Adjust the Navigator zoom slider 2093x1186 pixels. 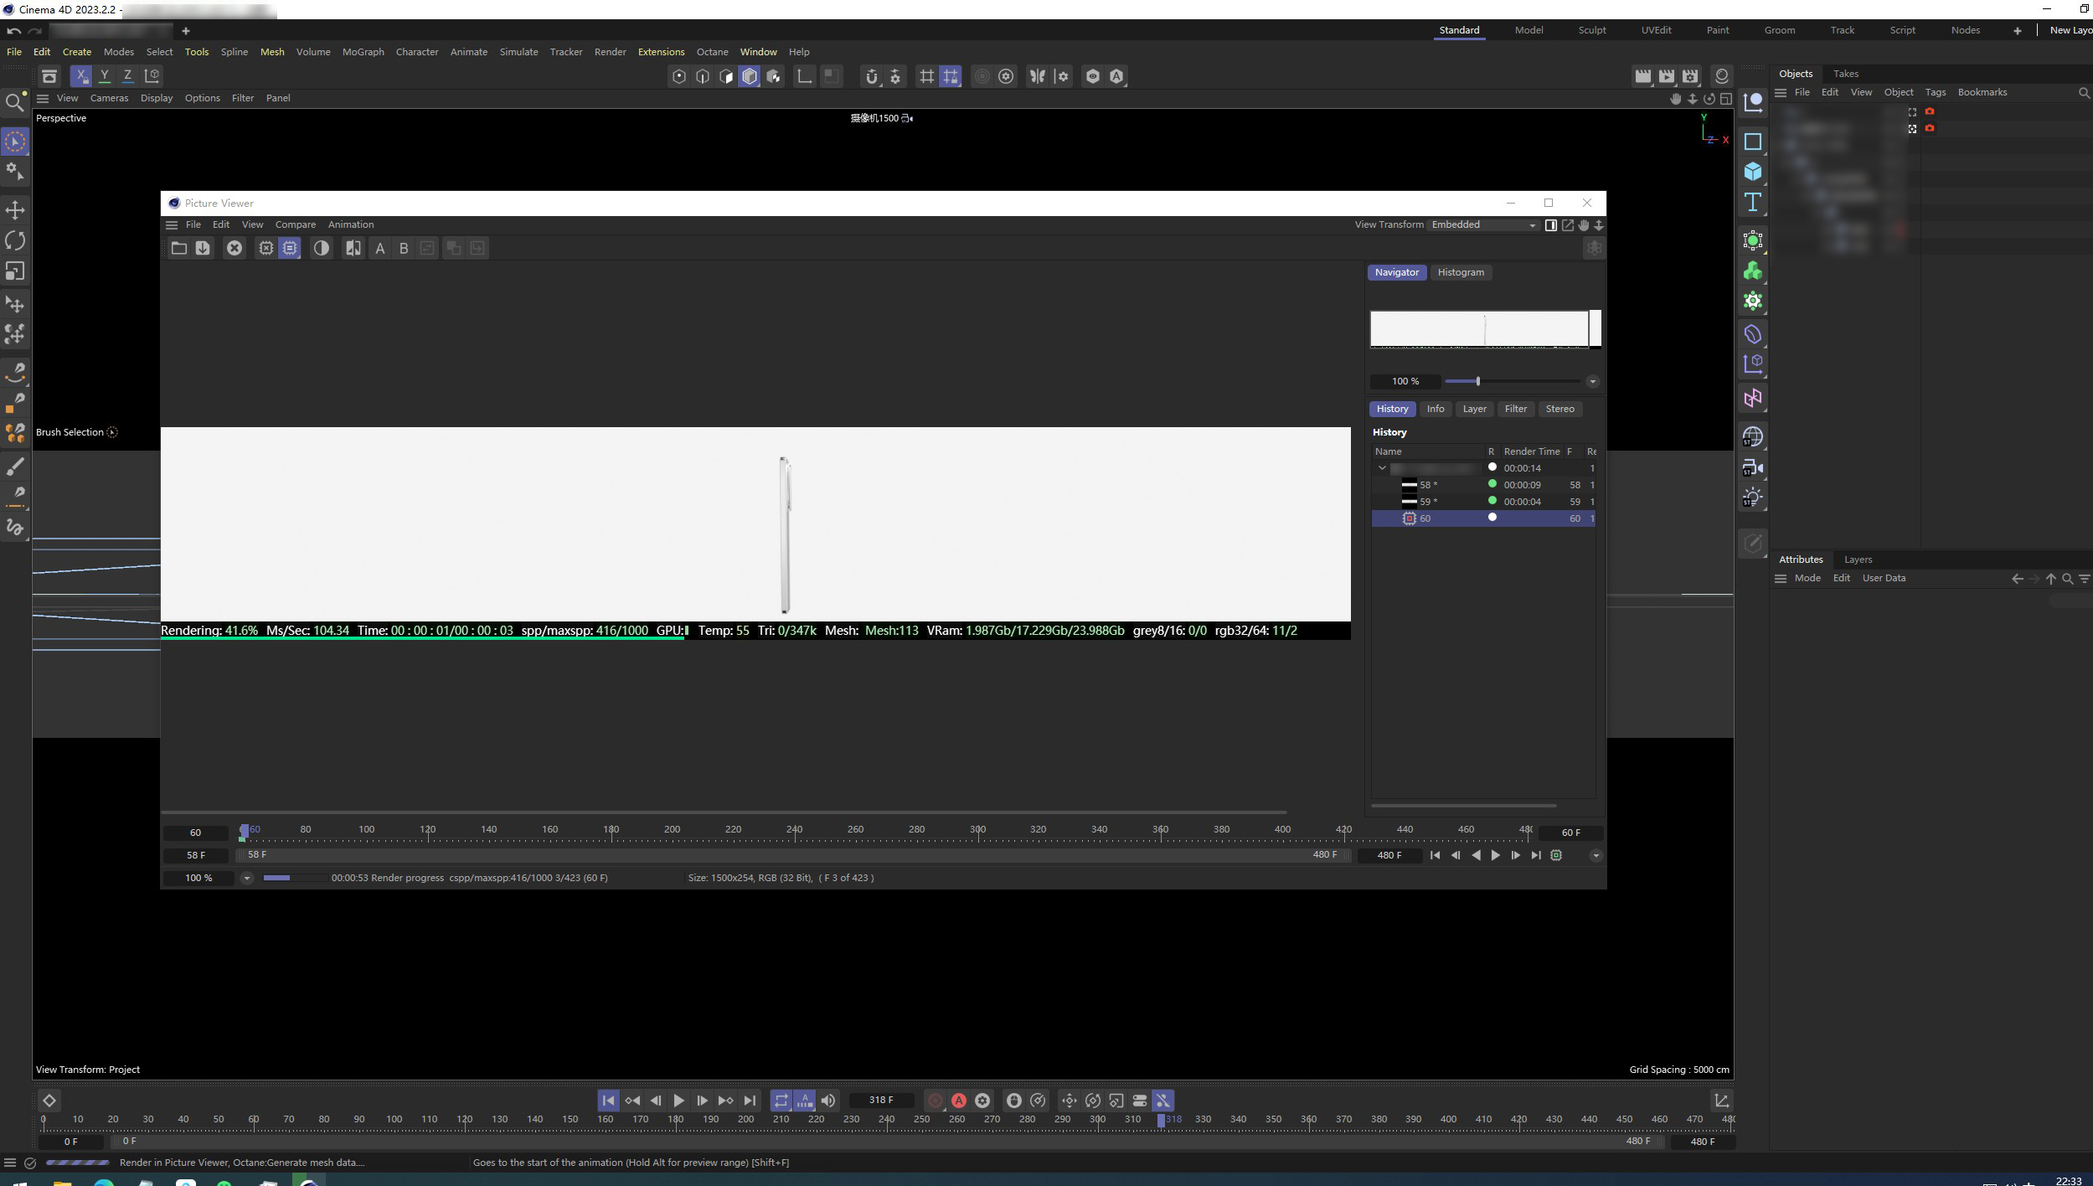point(1478,382)
